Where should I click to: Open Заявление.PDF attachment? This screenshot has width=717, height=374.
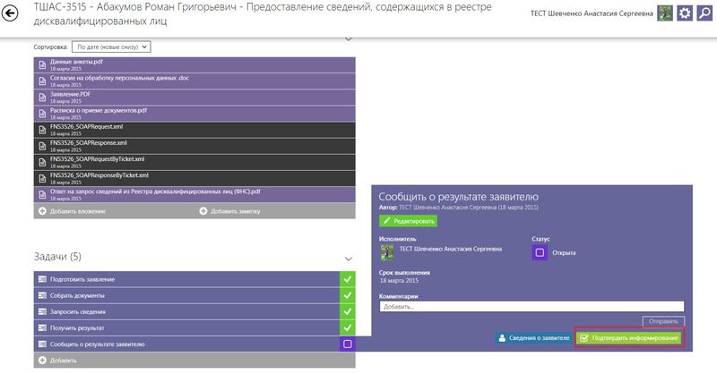pos(194,98)
